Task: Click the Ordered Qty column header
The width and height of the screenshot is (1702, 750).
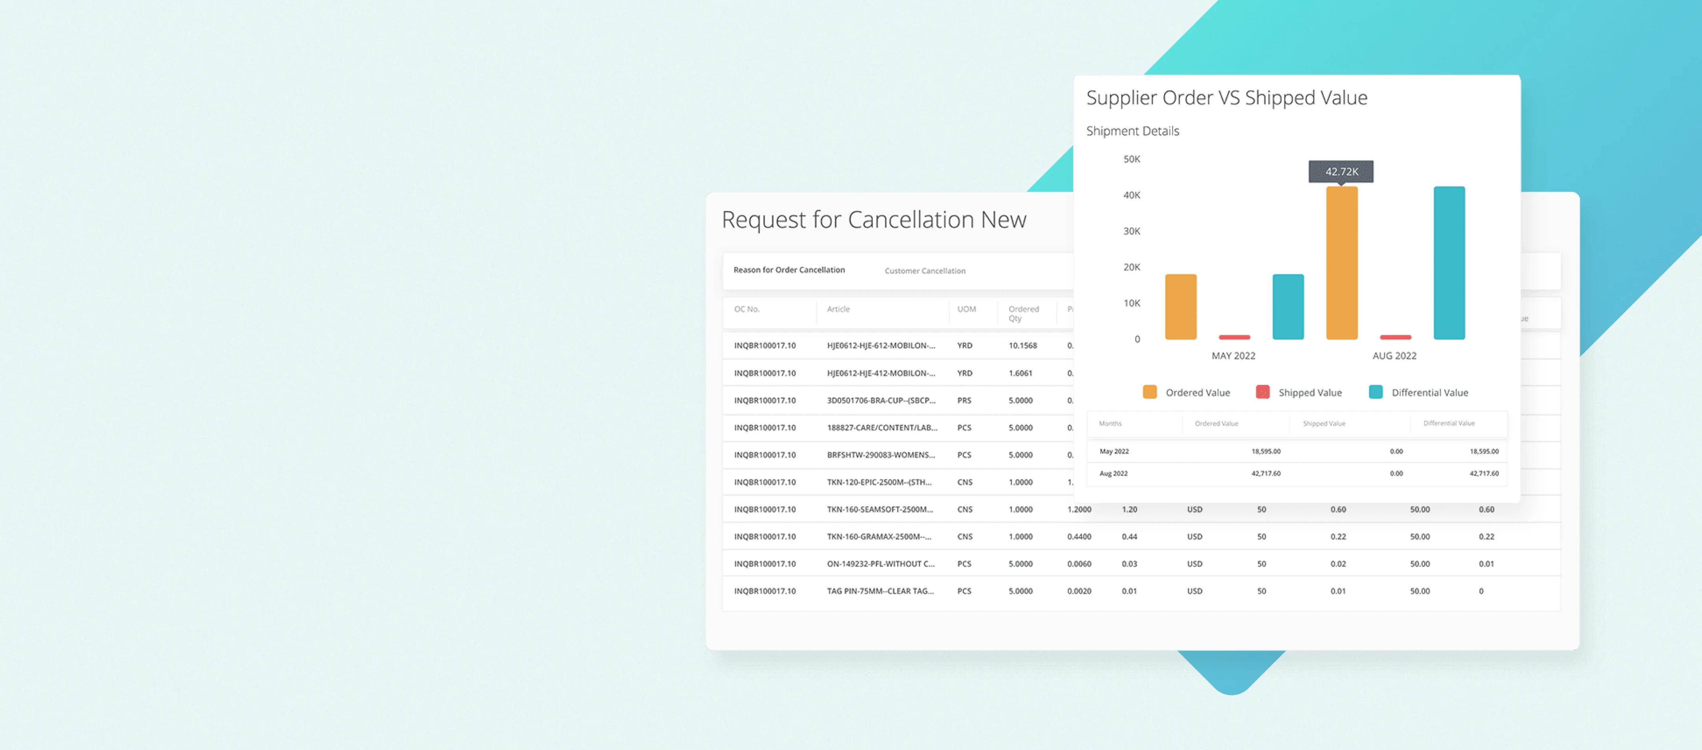Action: (x=1023, y=313)
